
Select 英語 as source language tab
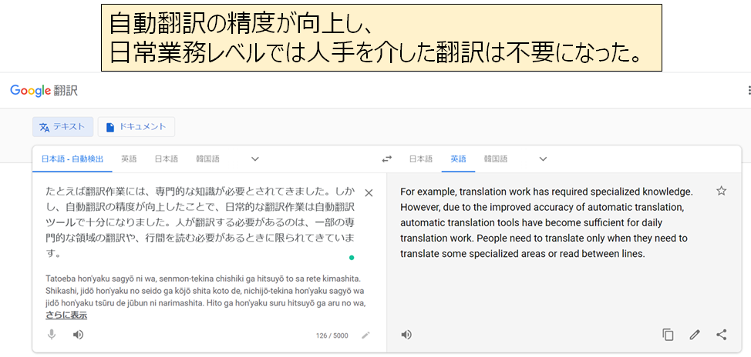pyautogui.click(x=129, y=159)
